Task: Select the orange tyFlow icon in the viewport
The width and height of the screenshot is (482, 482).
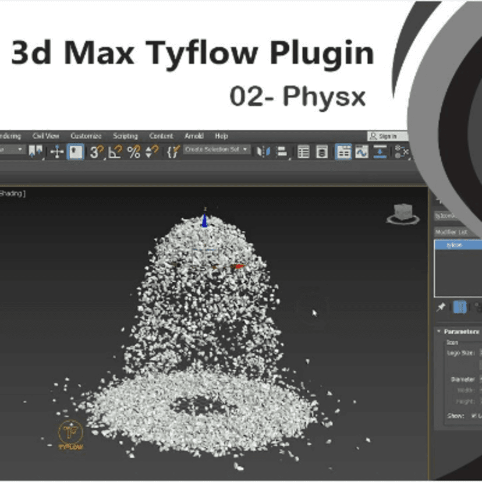Action: tap(70, 434)
